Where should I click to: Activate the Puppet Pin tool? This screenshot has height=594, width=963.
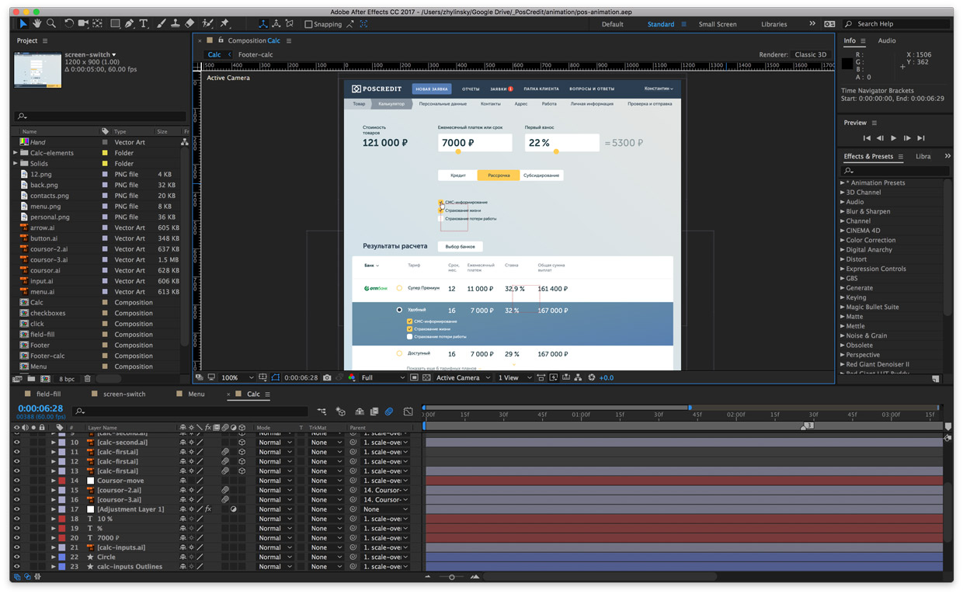click(x=224, y=24)
